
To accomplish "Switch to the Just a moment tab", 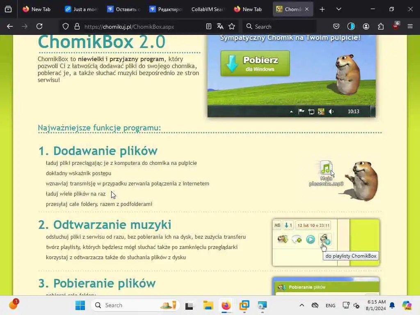I will click(81, 9).
